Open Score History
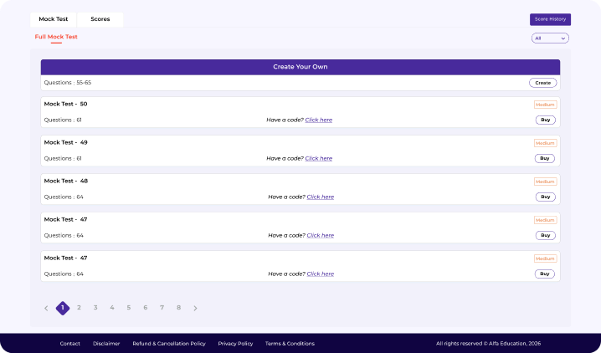Viewport: 601px width, 353px height. point(550,19)
